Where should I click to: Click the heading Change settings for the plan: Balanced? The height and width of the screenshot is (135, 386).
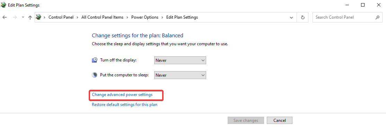click(x=138, y=35)
